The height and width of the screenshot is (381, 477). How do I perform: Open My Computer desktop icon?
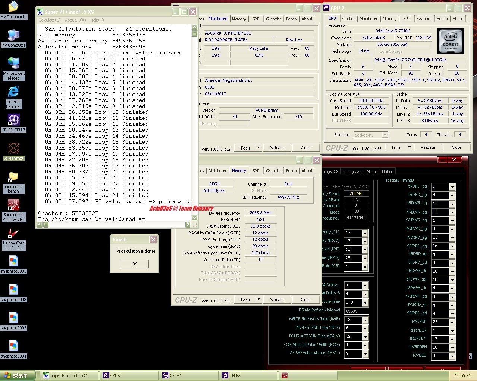(x=13, y=38)
